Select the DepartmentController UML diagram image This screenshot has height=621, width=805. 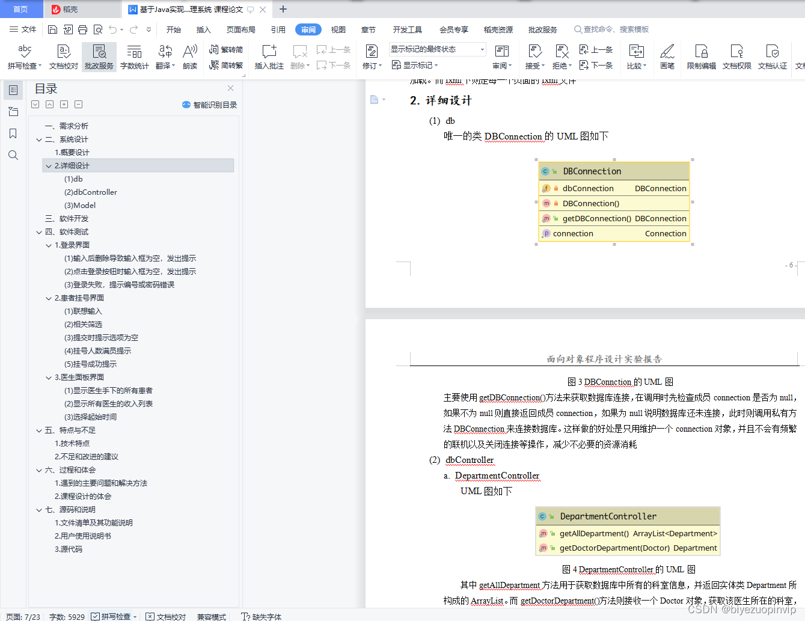point(628,531)
